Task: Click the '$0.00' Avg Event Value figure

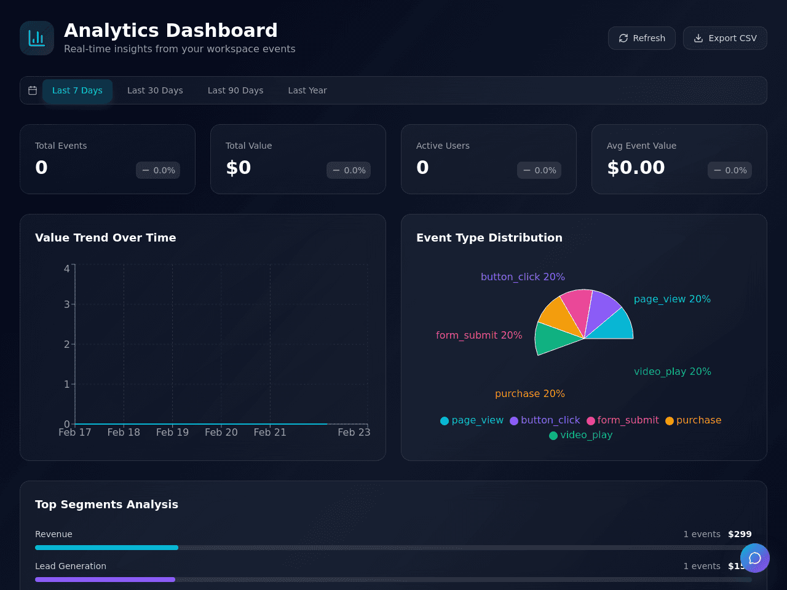Action: [x=636, y=168]
